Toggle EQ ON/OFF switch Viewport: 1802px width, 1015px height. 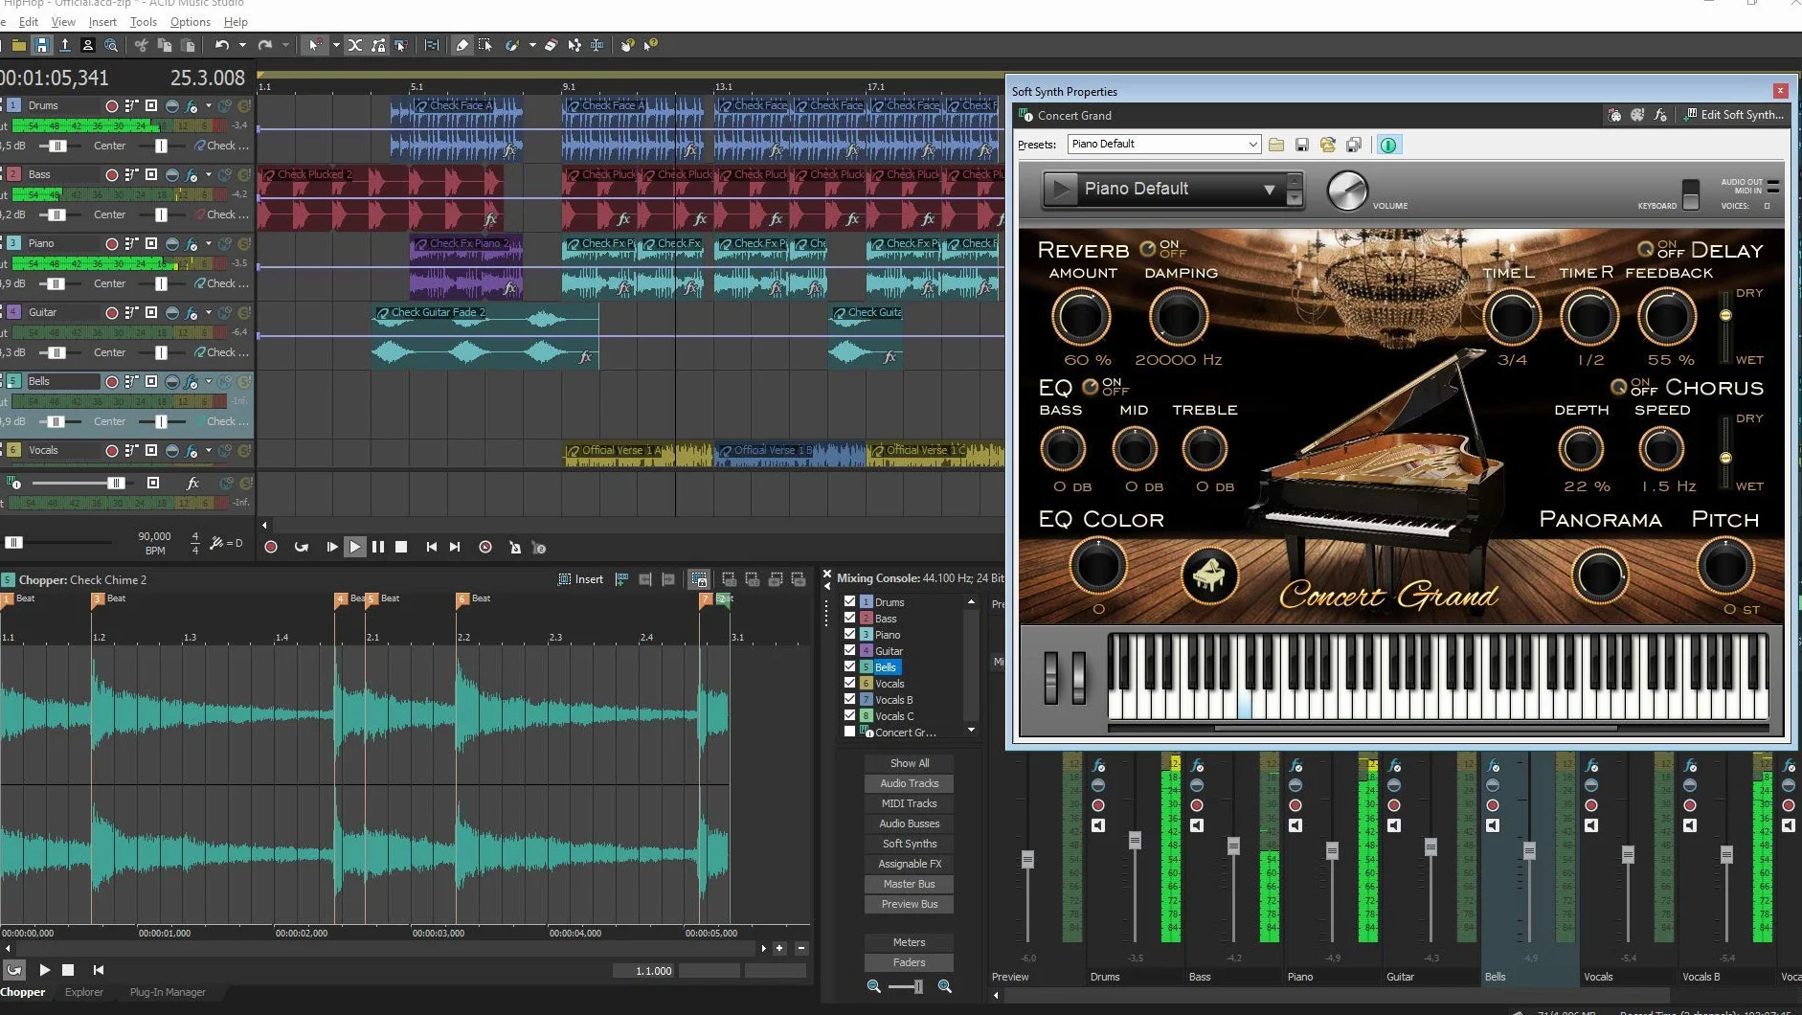click(1090, 386)
